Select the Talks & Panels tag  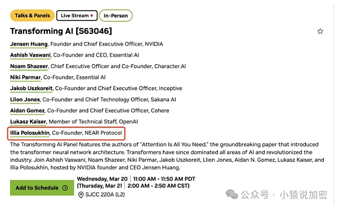[32, 16]
